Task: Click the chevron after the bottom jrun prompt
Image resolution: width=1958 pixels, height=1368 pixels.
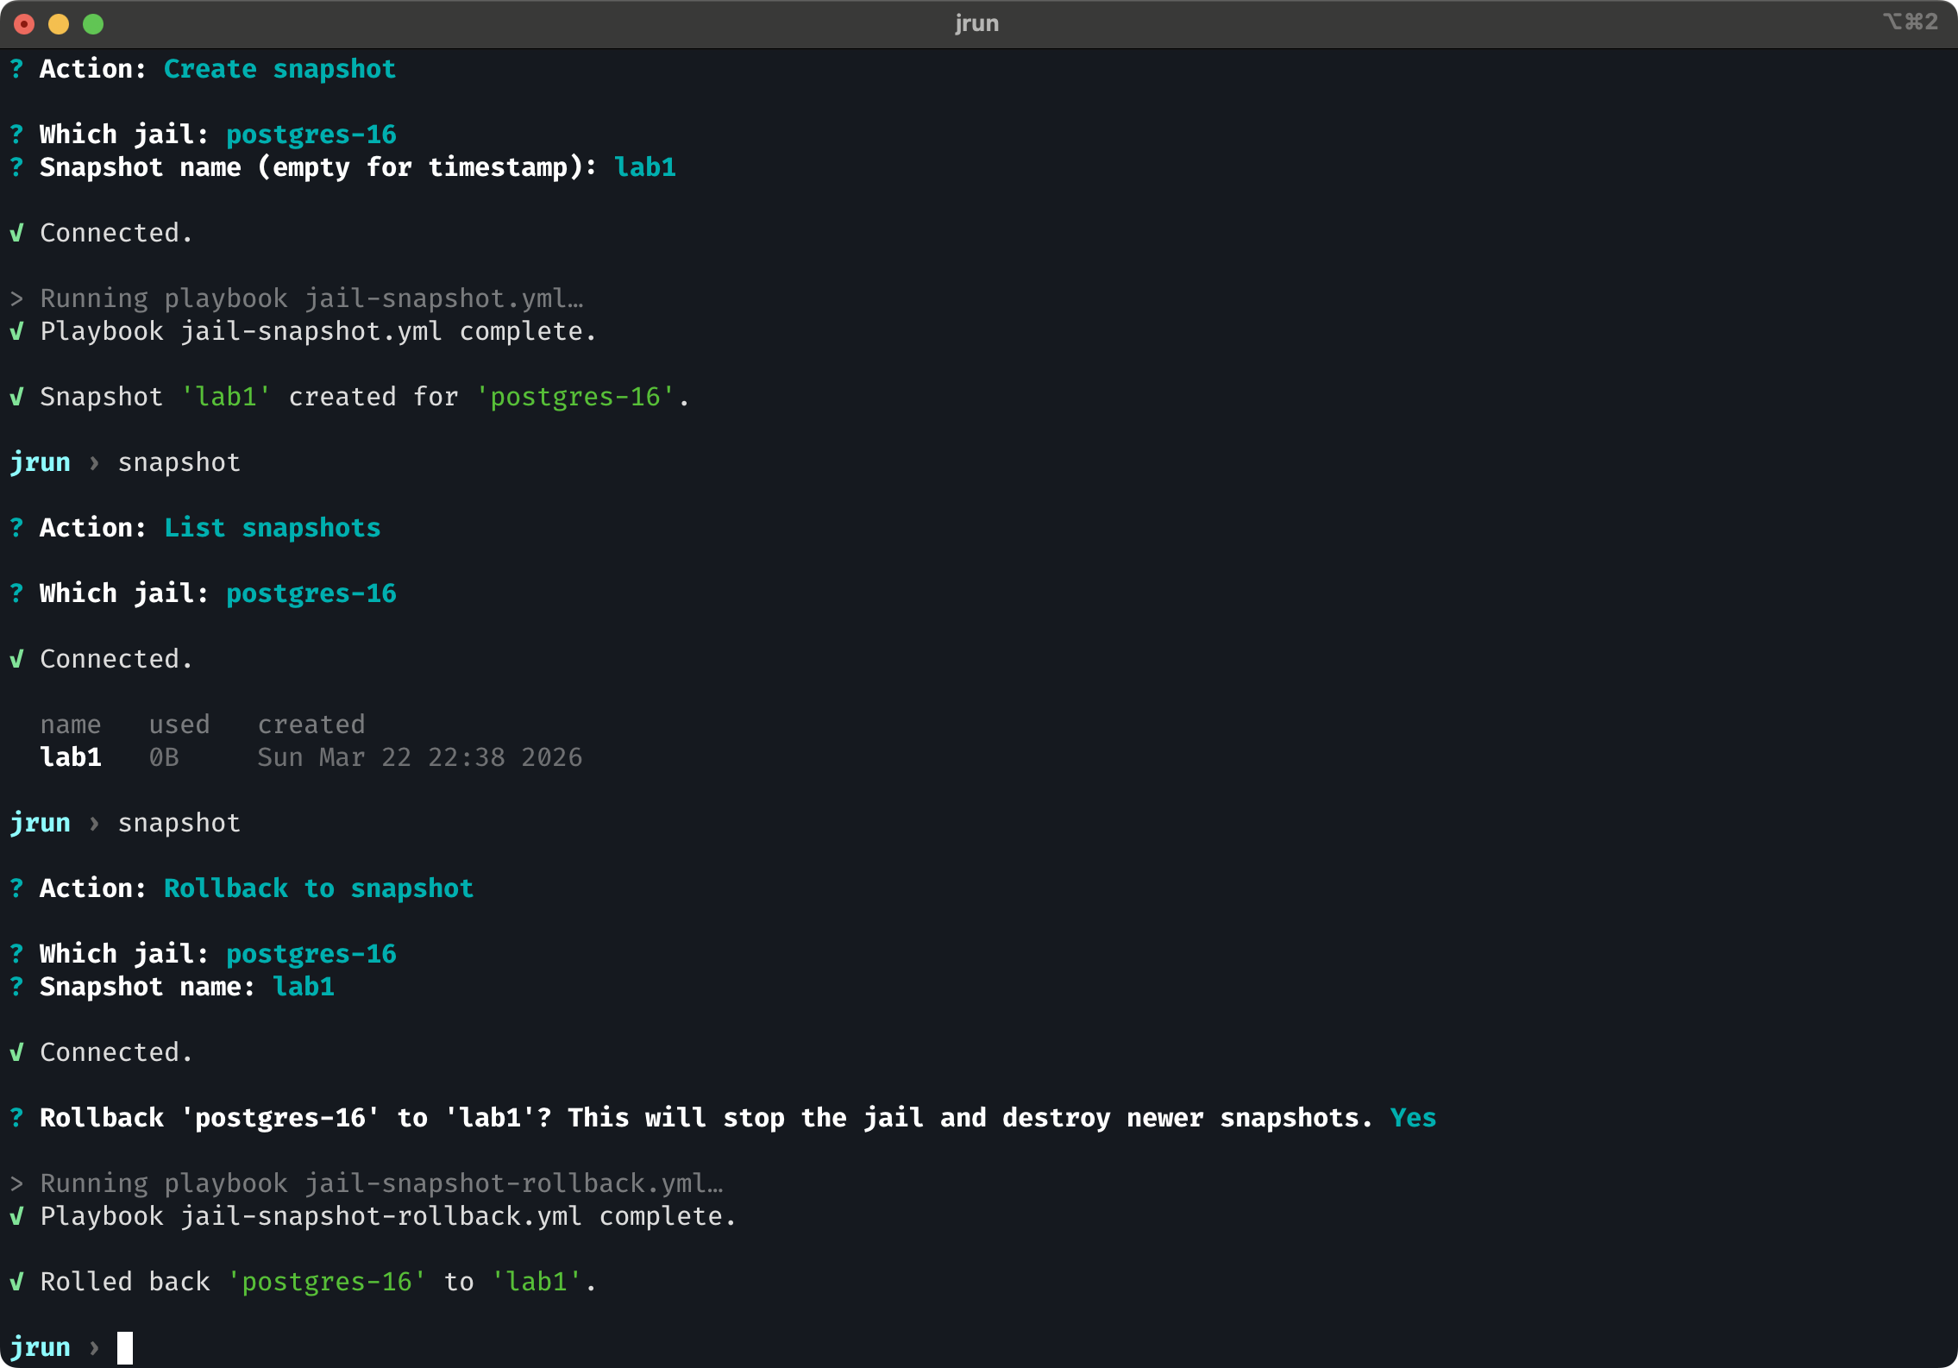Action: tap(94, 1347)
